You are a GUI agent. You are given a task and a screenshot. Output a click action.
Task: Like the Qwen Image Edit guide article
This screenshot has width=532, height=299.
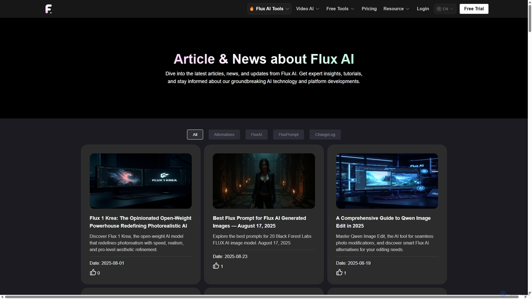[339, 272]
